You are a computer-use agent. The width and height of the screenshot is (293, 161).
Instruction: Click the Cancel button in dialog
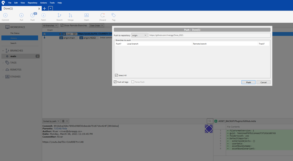pyautogui.click(x=263, y=82)
